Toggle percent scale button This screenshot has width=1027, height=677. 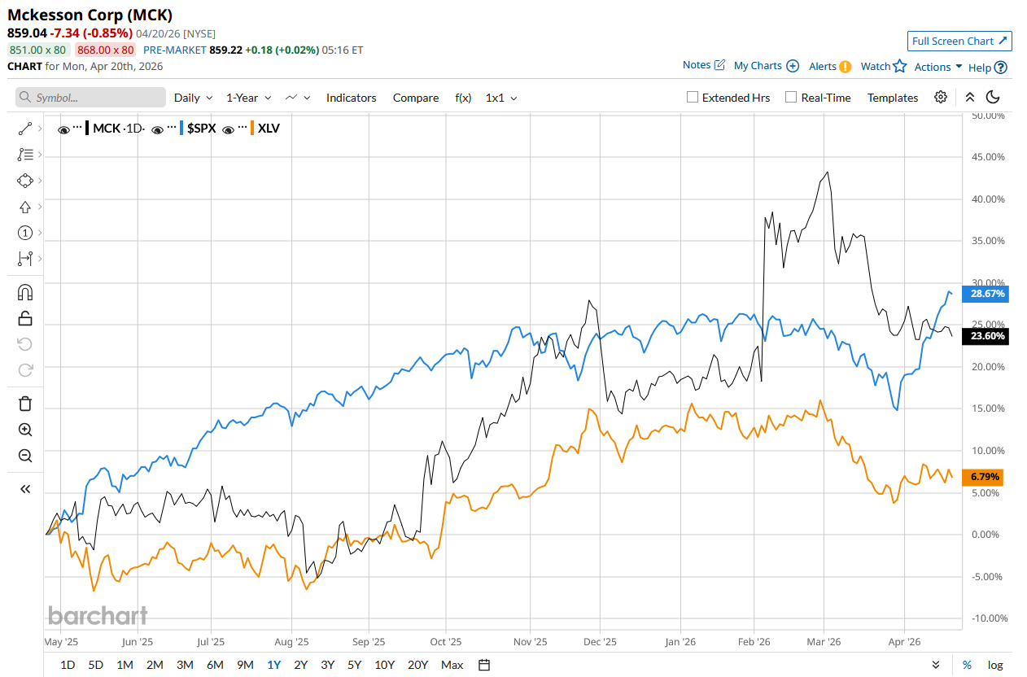(x=967, y=665)
